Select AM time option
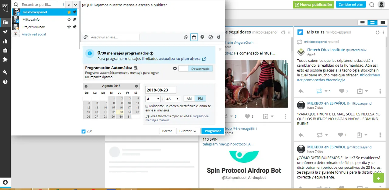Screen dimensions: 389x190 189,98
